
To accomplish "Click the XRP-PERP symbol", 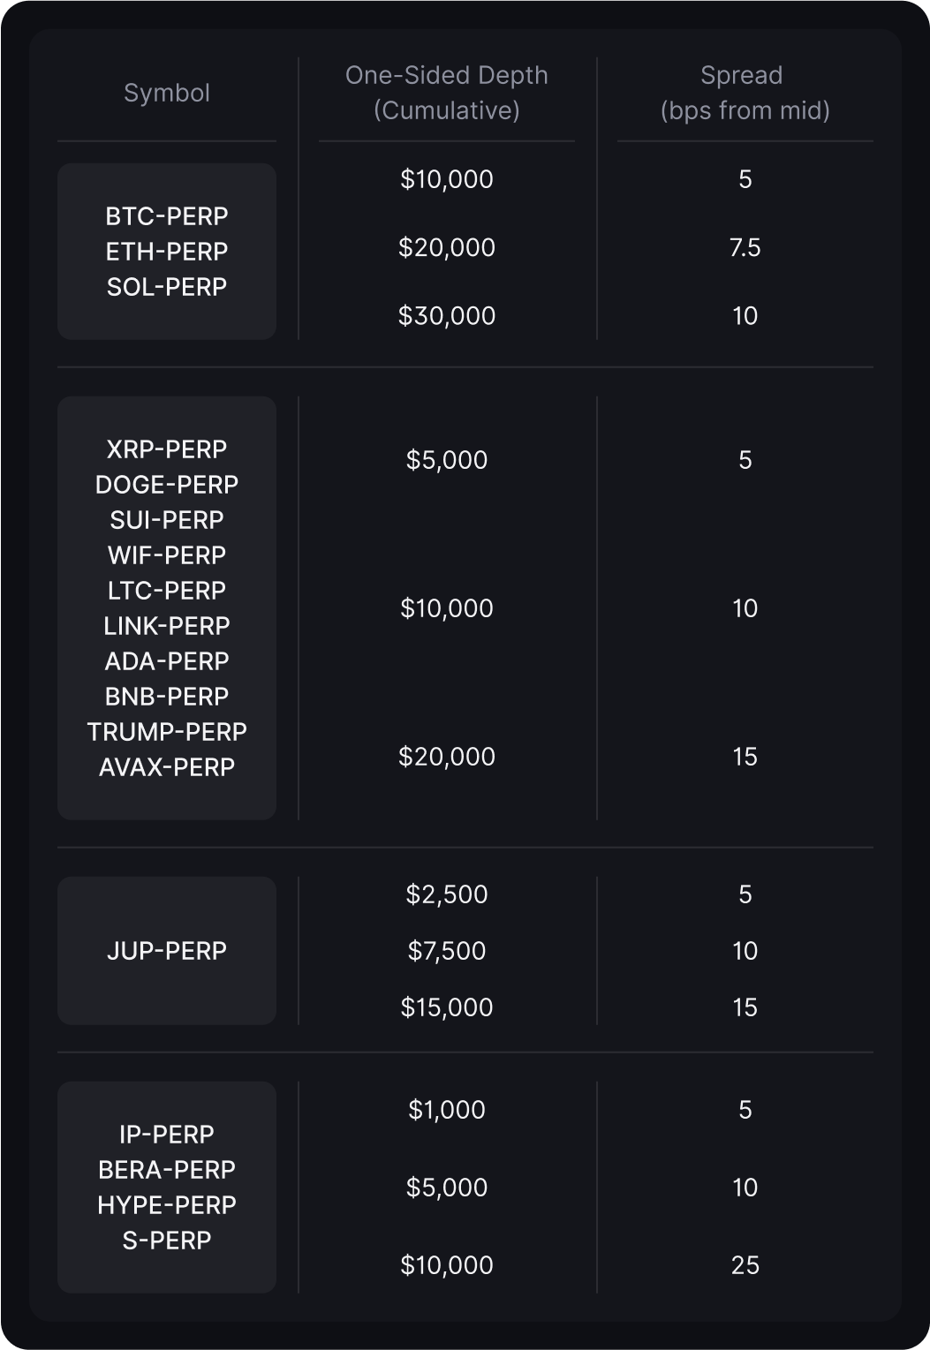I will (167, 449).
